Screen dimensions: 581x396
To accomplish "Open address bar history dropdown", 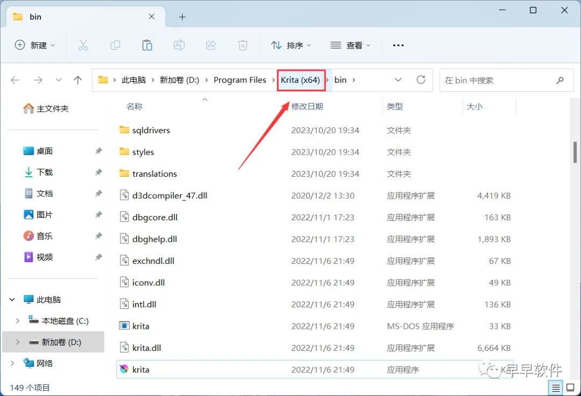I will 398,80.
